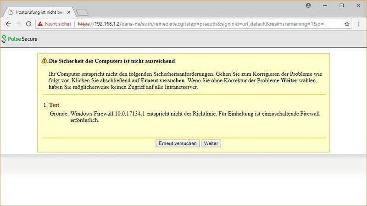Close the Hostprüfung tab
The width and height of the screenshot is (367, 206).
[69, 12]
